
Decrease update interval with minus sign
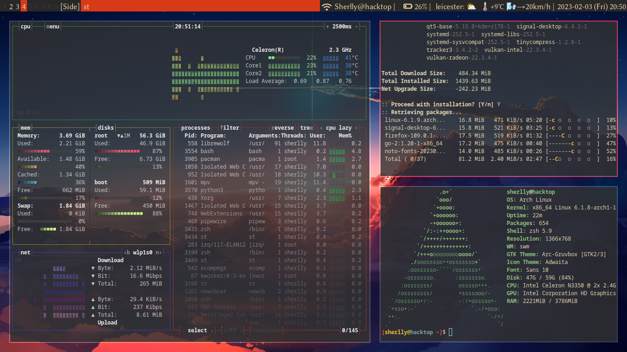click(356, 27)
